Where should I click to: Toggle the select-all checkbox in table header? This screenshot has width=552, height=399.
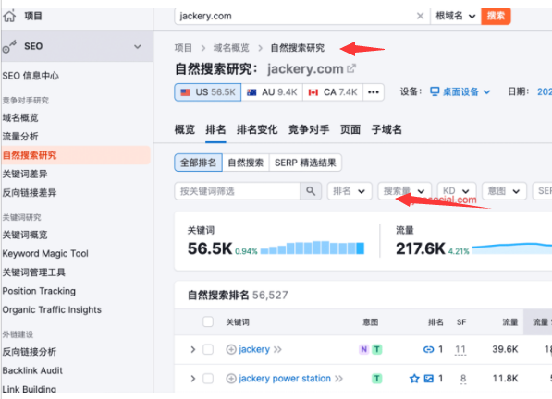pyautogui.click(x=208, y=321)
